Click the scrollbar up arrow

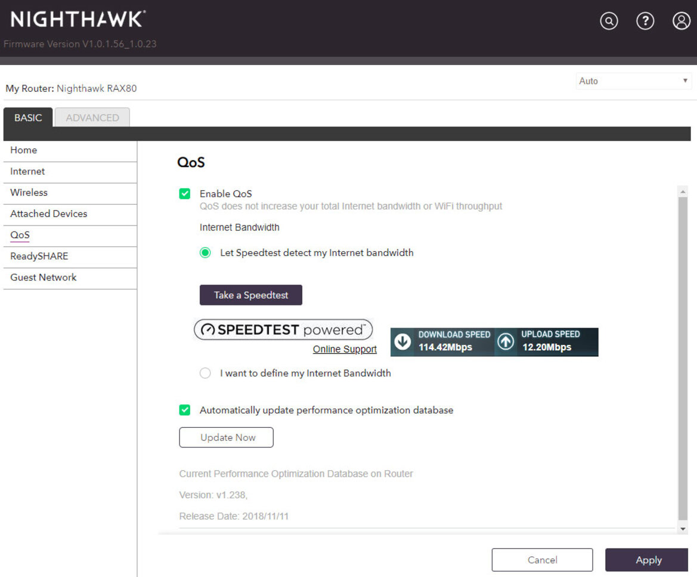click(683, 192)
